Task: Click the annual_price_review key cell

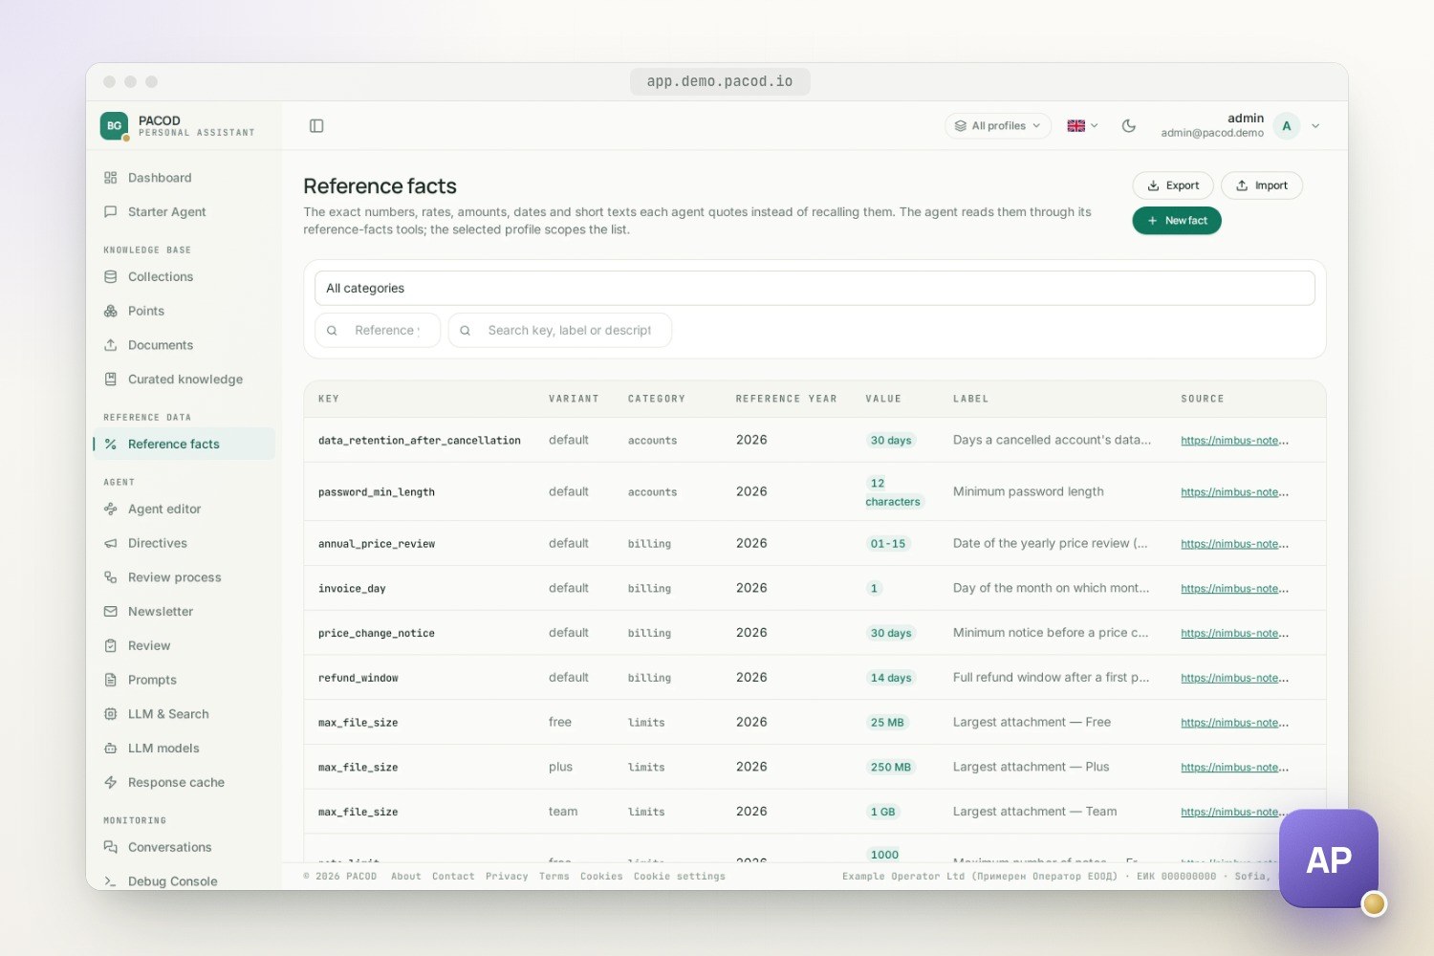Action: (x=377, y=544)
